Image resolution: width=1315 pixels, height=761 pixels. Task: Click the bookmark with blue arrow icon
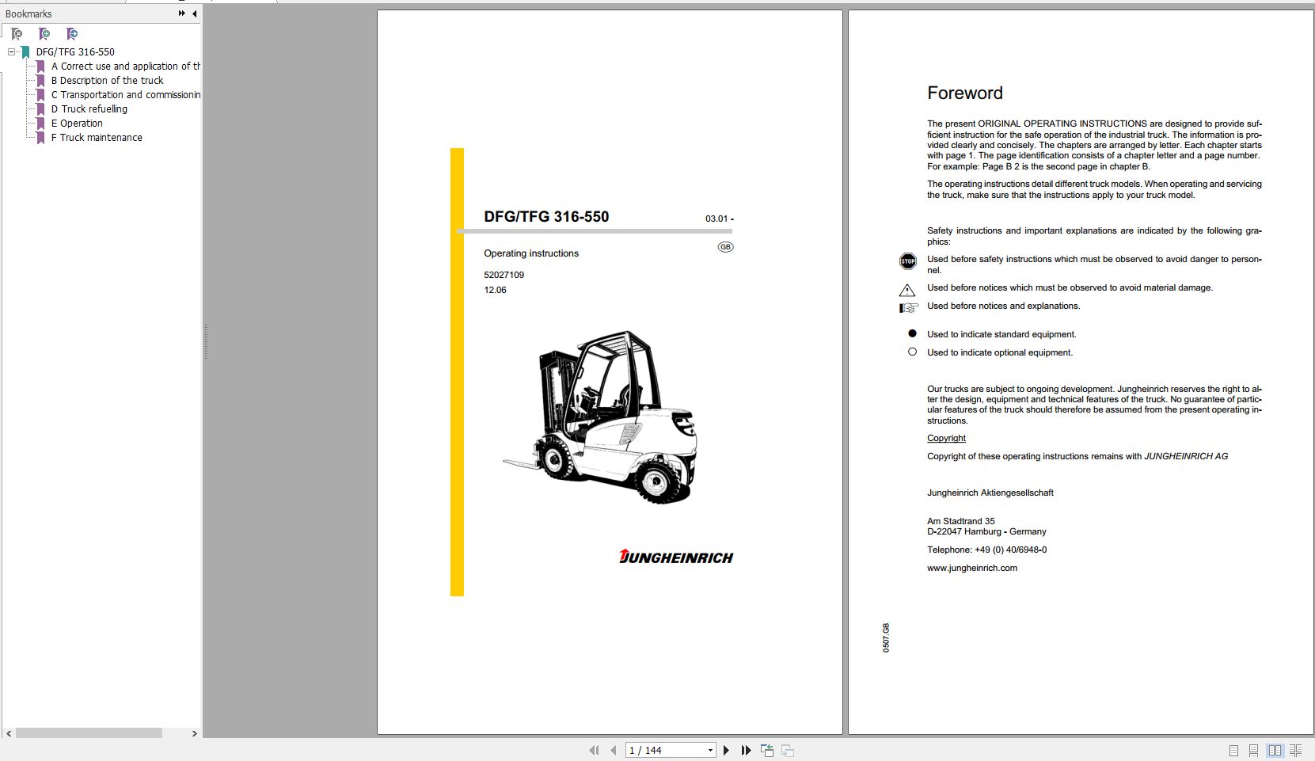(72, 34)
